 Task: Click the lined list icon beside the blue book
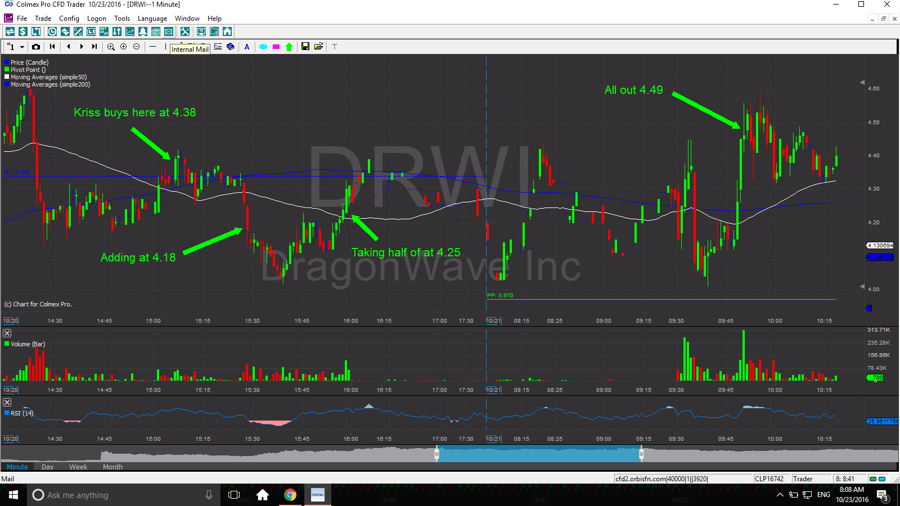[x=218, y=47]
